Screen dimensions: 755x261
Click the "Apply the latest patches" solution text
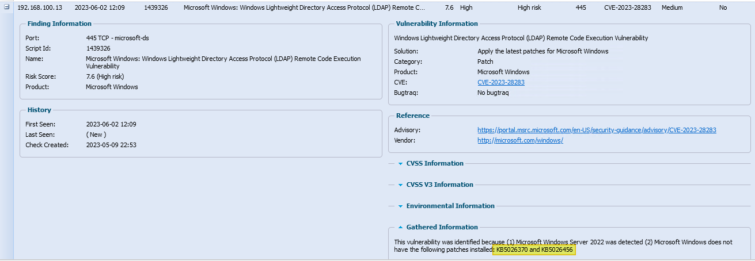click(542, 51)
